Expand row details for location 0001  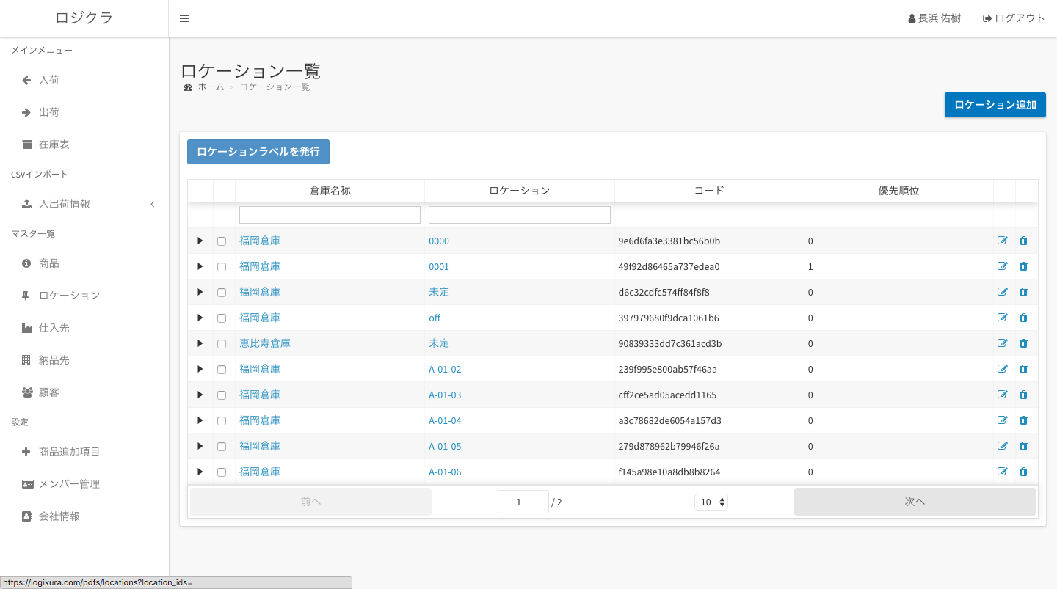point(200,266)
